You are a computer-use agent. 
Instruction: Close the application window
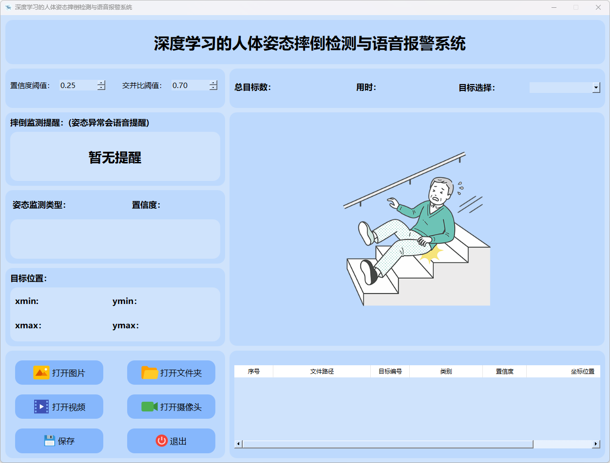[598, 7]
